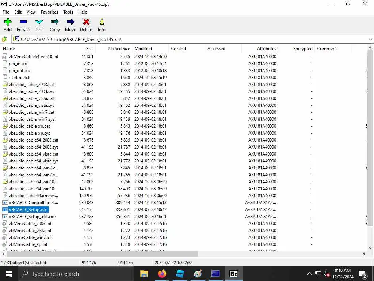The image size is (374, 281).
Task: Click the vbMmeCable64_win10.inf file icon
Action: [5, 57]
